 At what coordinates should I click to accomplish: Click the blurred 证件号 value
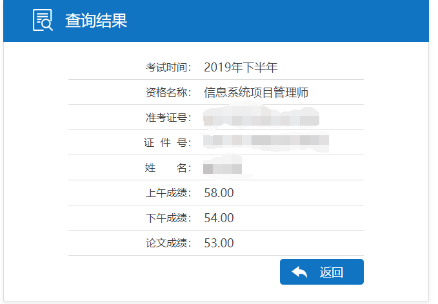tap(266, 141)
